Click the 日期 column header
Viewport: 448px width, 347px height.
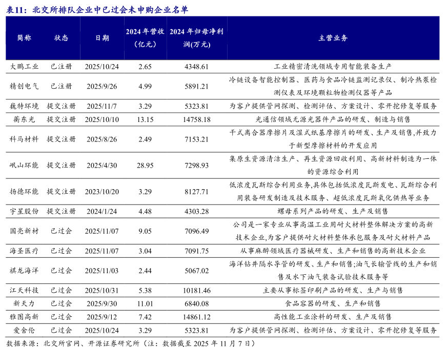(101, 38)
